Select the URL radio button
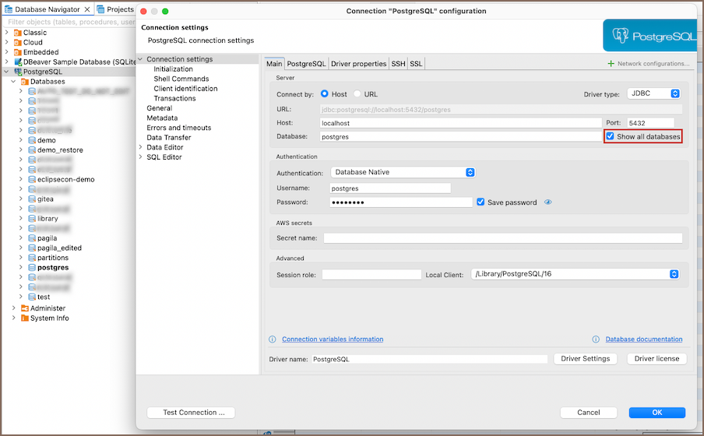 (357, 94)
